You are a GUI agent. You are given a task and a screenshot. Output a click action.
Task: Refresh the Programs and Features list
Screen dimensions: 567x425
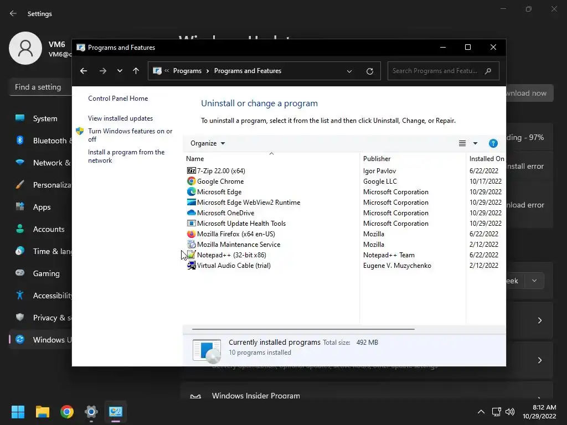click(369, 71)
